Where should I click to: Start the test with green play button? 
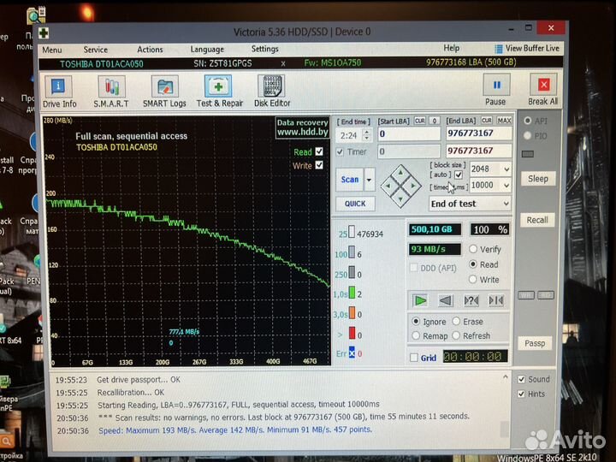click(x=420, y=300)
